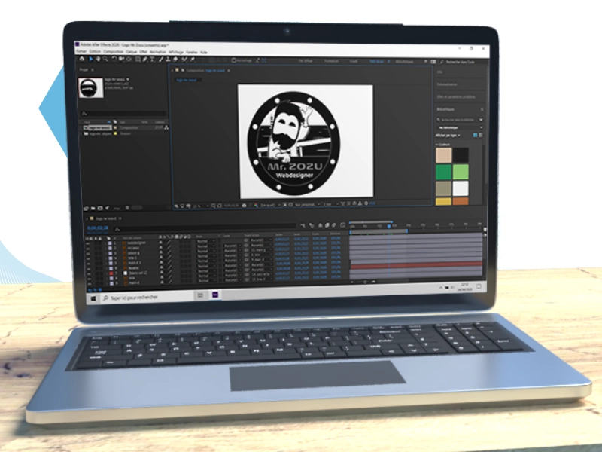The height and width of the screenshot is (452, 602).
Task: Expand the Couleurs group in Bibliothèques
Action: 436,143
